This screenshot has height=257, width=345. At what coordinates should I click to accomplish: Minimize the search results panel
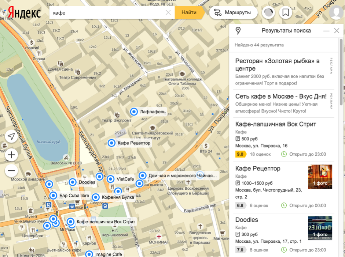(326, 31)
